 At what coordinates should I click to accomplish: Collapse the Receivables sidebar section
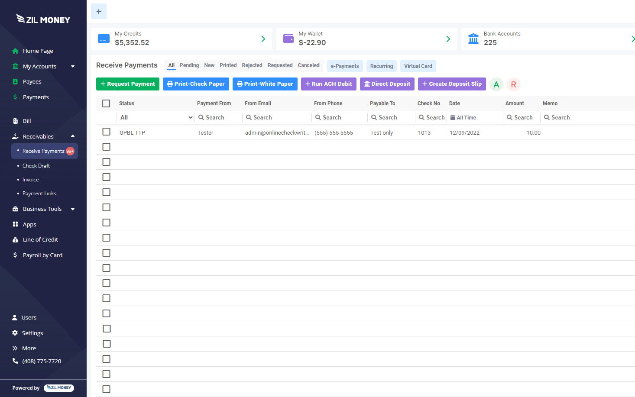(x=72, y=136)
